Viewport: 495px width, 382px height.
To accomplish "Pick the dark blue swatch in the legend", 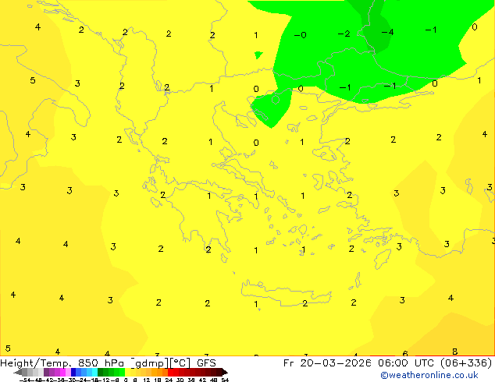I will [x=73, y=373].
